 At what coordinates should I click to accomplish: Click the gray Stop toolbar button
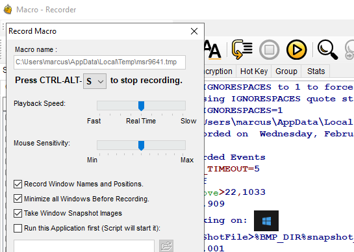[269, 49]
